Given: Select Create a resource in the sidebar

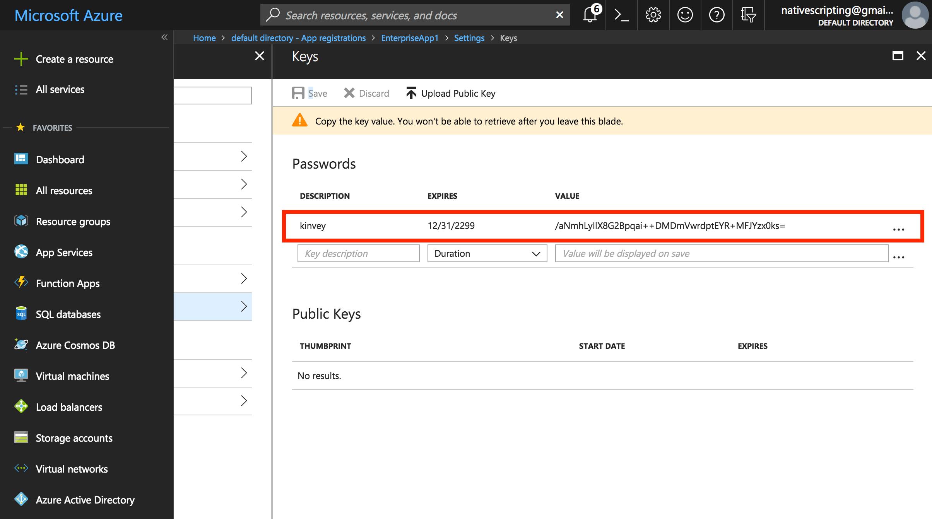Looking at the screenshot, I should pyautogui.click(x=74, y=59).
